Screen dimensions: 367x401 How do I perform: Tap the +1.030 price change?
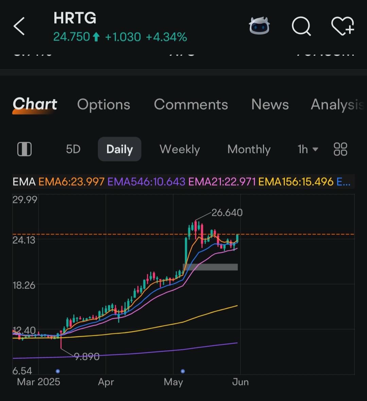point(123,37)
